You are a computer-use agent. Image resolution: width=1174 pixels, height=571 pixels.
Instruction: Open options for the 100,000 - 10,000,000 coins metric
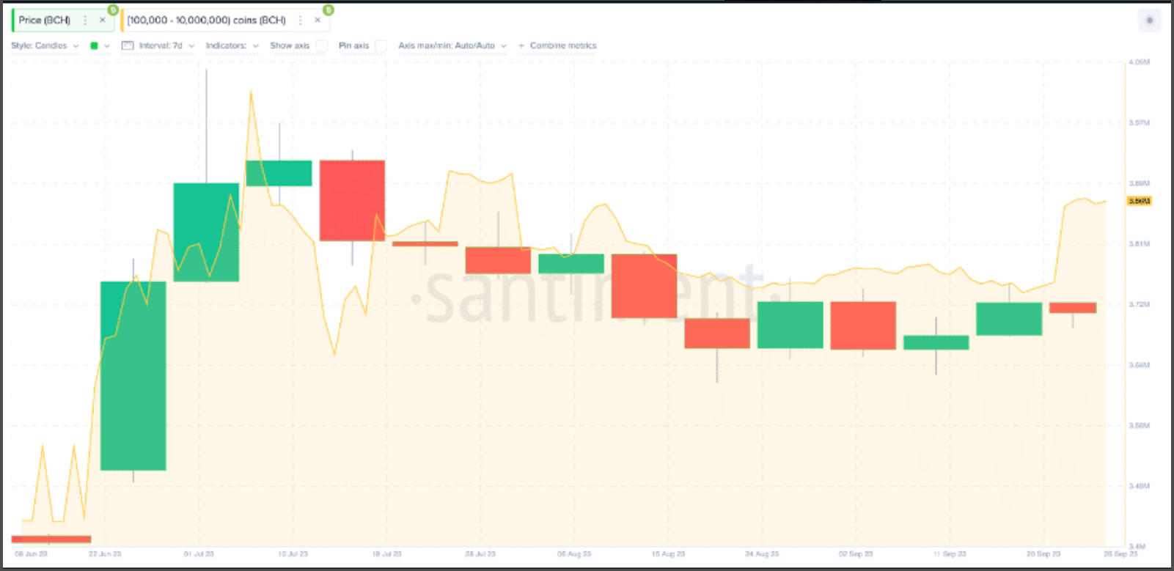point(300,21)
